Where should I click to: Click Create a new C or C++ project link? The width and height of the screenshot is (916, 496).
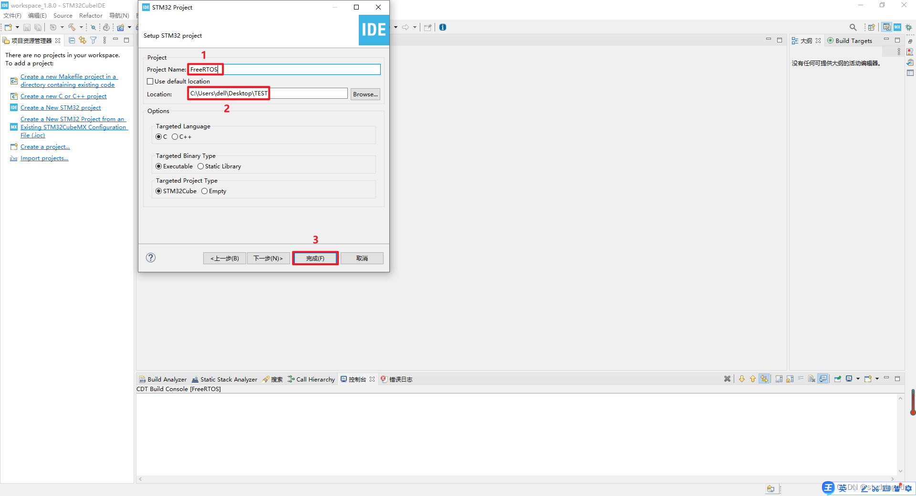[63, 96]
